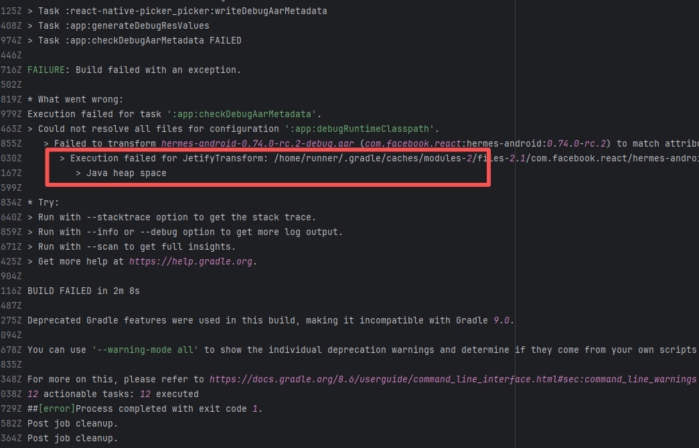Select the ':app:generateDebugResValues' task line

pyautogui.click(x=123, y=25)
